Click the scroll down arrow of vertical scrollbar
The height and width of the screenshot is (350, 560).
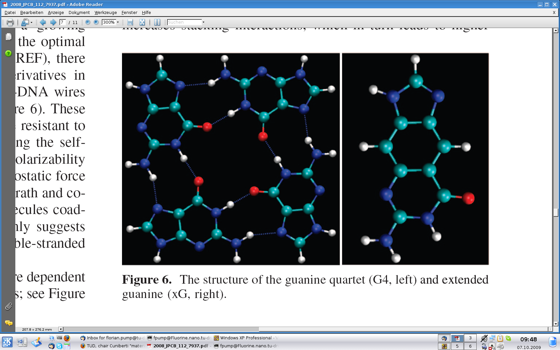[x=556, y=324]
